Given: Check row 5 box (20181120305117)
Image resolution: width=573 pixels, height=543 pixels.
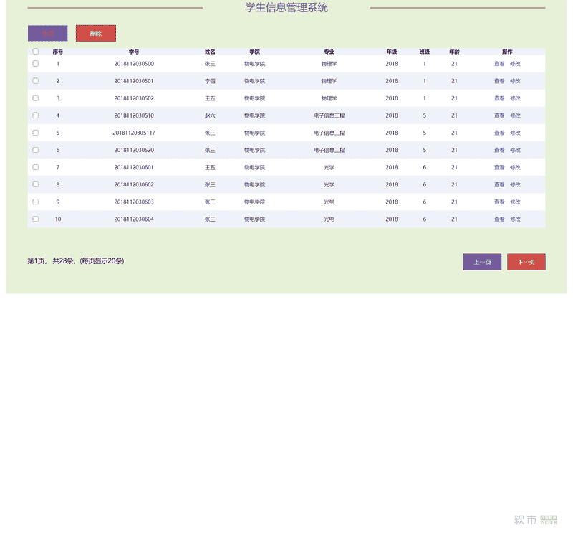Looking at the screenshot, I should coord(35,133).
